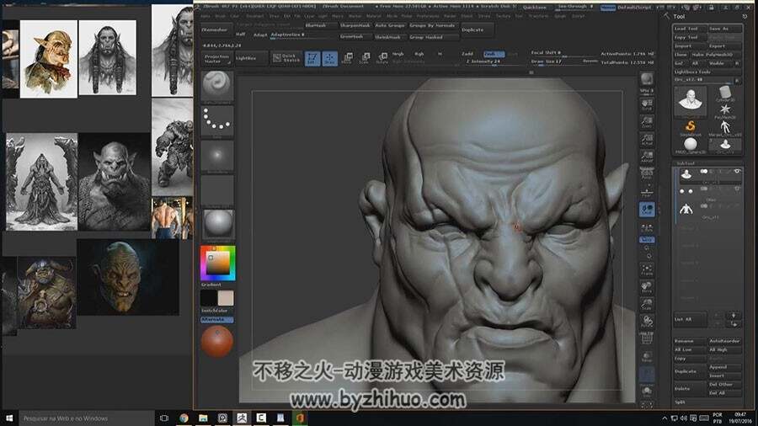
Task: Toggle the Mrgb channel button
Action: tap(398, 54)
